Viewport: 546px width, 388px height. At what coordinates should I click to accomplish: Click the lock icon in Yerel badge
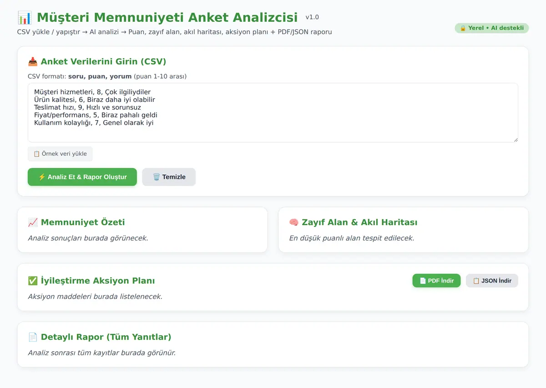(463, 28)
